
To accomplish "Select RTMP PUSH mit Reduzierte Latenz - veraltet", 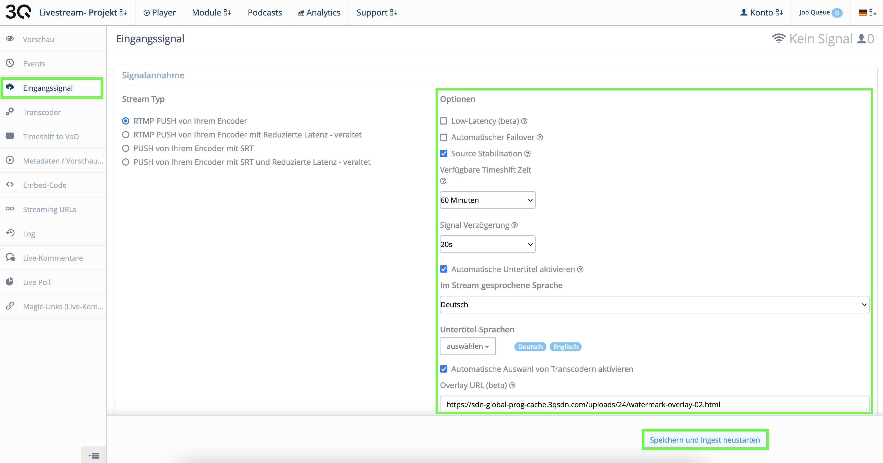I will [x=126, y=135].
